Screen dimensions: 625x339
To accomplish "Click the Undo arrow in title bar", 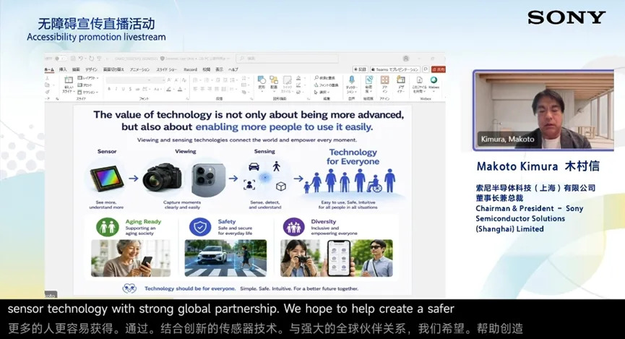I will (x=81, y=59).
